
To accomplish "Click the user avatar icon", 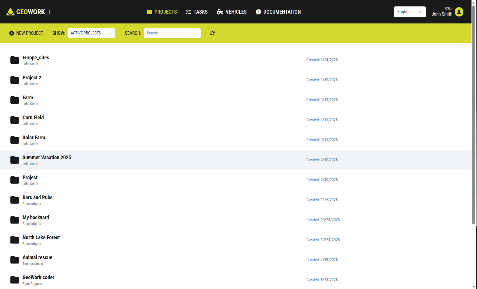I will [459, 12].
